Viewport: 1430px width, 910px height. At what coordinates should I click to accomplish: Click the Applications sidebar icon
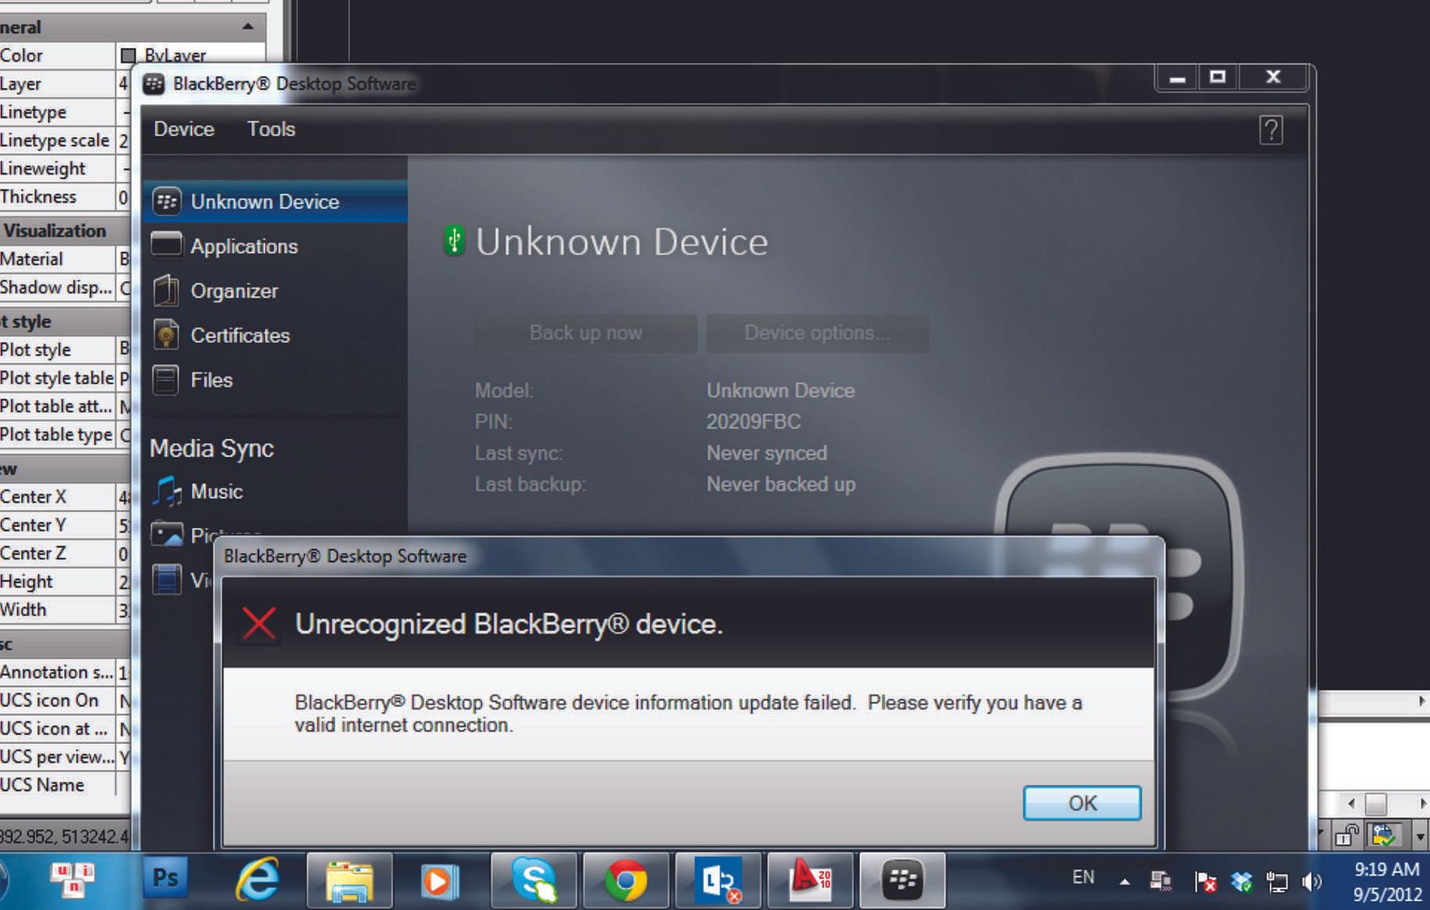pos(166,245)
